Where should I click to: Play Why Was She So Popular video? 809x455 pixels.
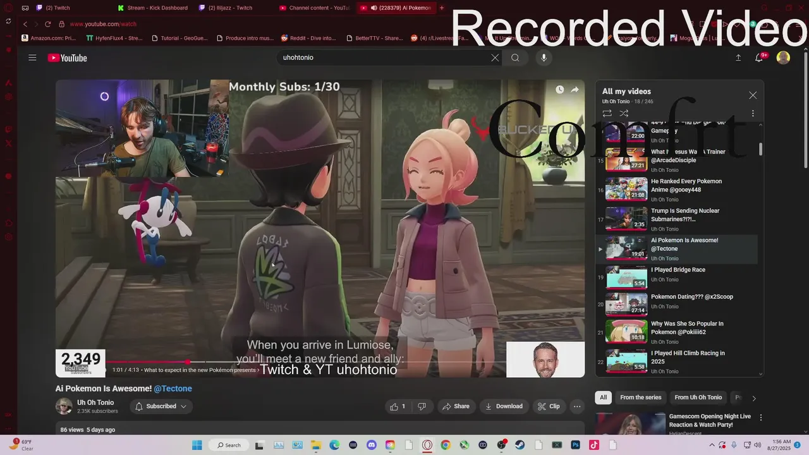(676, 332)
